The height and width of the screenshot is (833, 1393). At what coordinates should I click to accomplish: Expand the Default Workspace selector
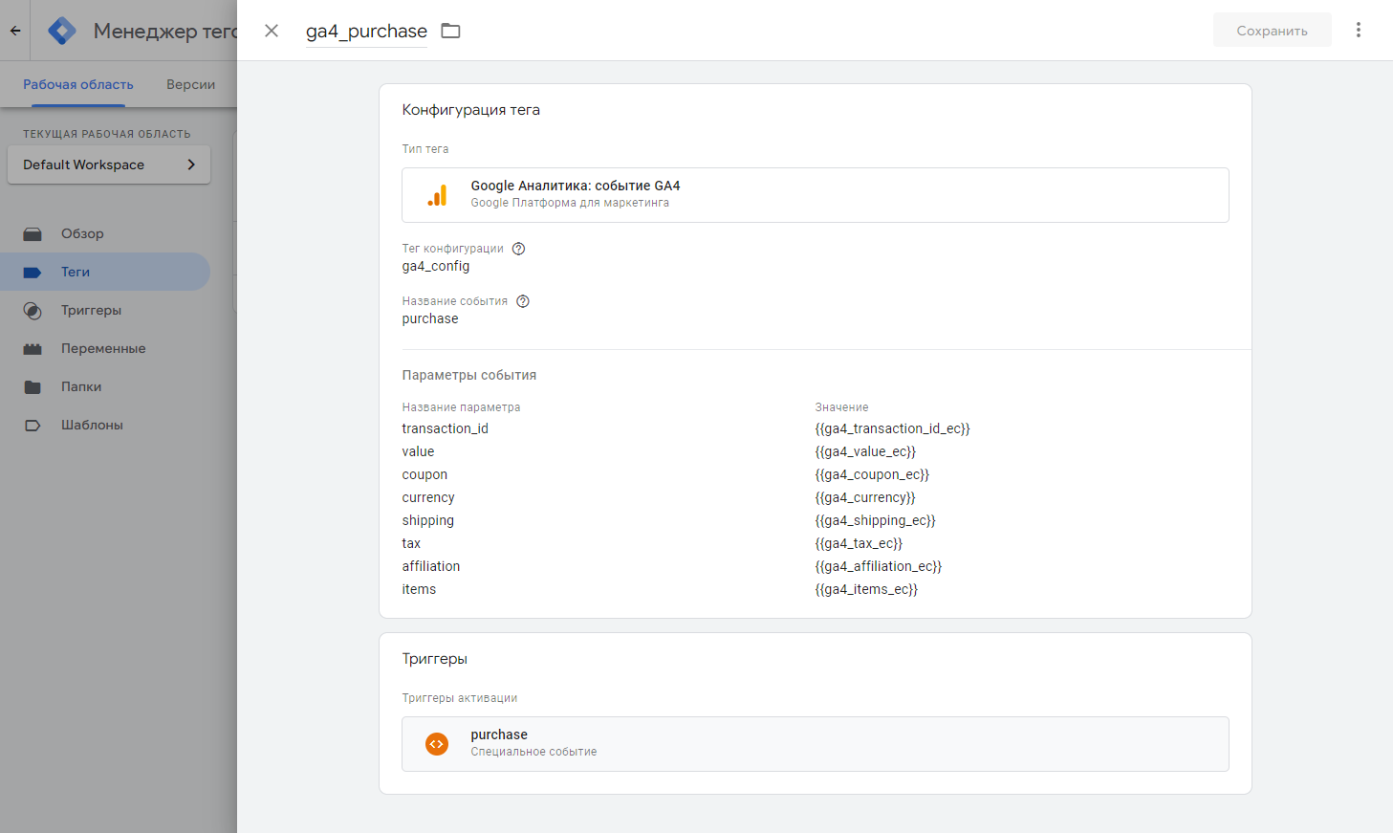click(109, 164)
